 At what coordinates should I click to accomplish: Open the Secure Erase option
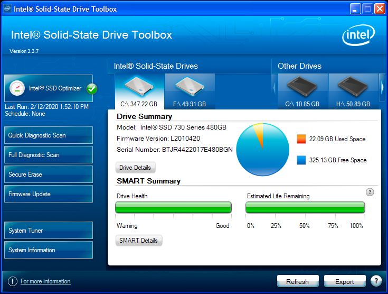point(49,174)
